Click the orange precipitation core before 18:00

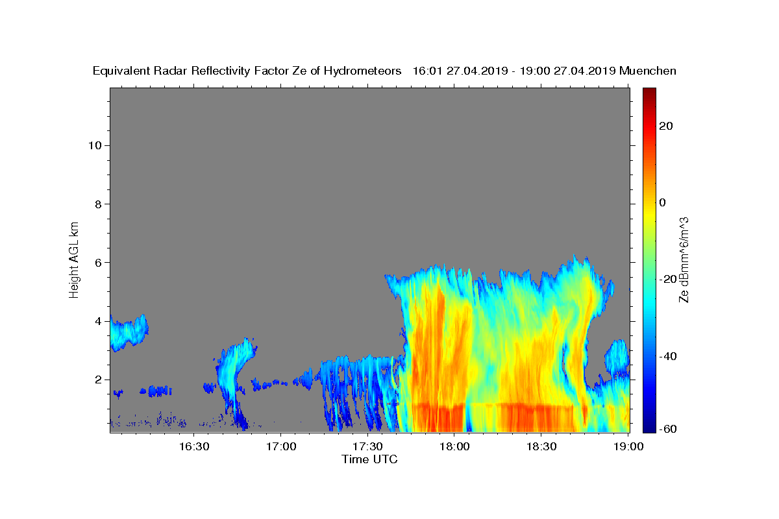(433, 350)
